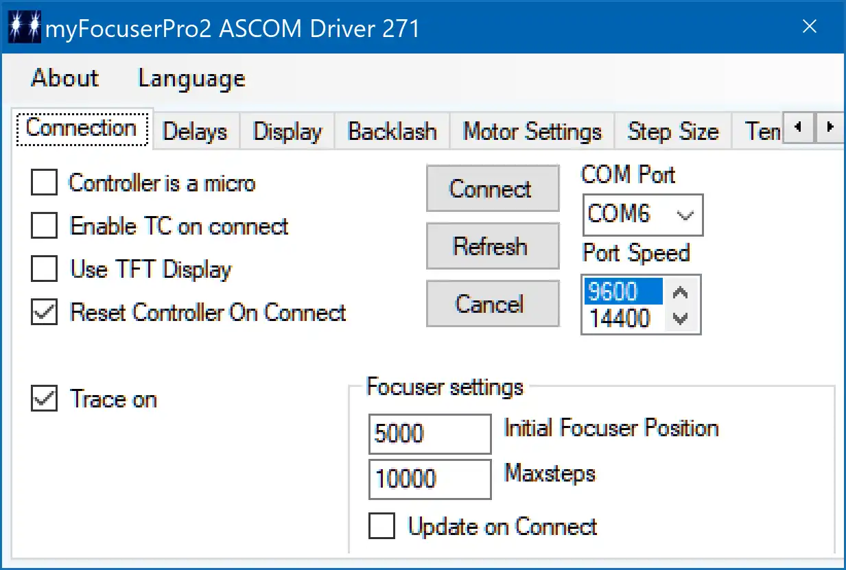This screenshot has width=846, height=570.
Task: Tick Update on Connect checkbox
Action: (382, 527)
